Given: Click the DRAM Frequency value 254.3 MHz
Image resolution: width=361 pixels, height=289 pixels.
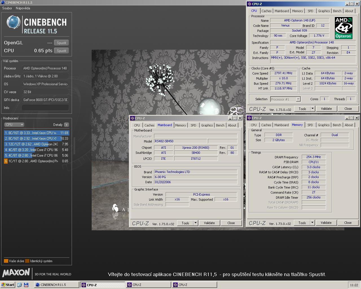Looking at the screenshot, I should 314,157.
